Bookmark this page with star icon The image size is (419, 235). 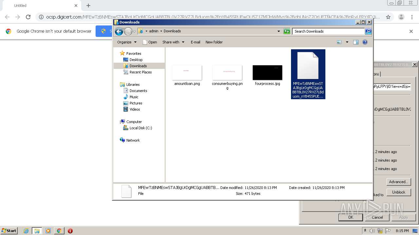click(388, 17)
